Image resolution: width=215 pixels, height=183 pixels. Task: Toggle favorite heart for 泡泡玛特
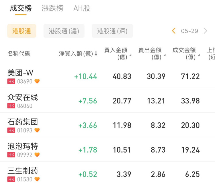coord(37,155)
